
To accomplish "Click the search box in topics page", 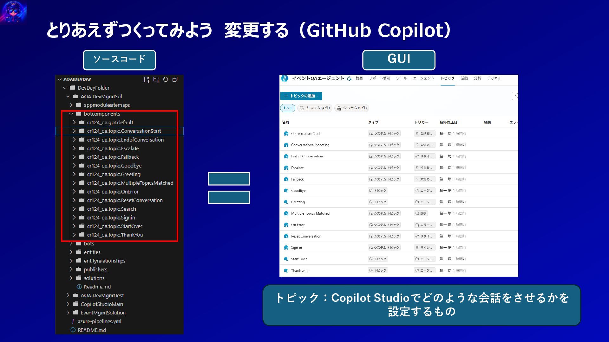I will pyautogui.click(x=515, y=96).
